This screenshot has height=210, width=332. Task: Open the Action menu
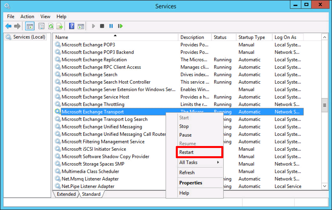pos(27,16)
